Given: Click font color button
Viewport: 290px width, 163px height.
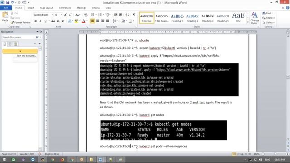Looking at the screenshot, I should [x=83, y=21].
